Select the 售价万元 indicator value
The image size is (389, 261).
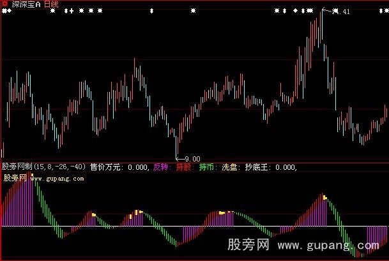coord(120,167)
